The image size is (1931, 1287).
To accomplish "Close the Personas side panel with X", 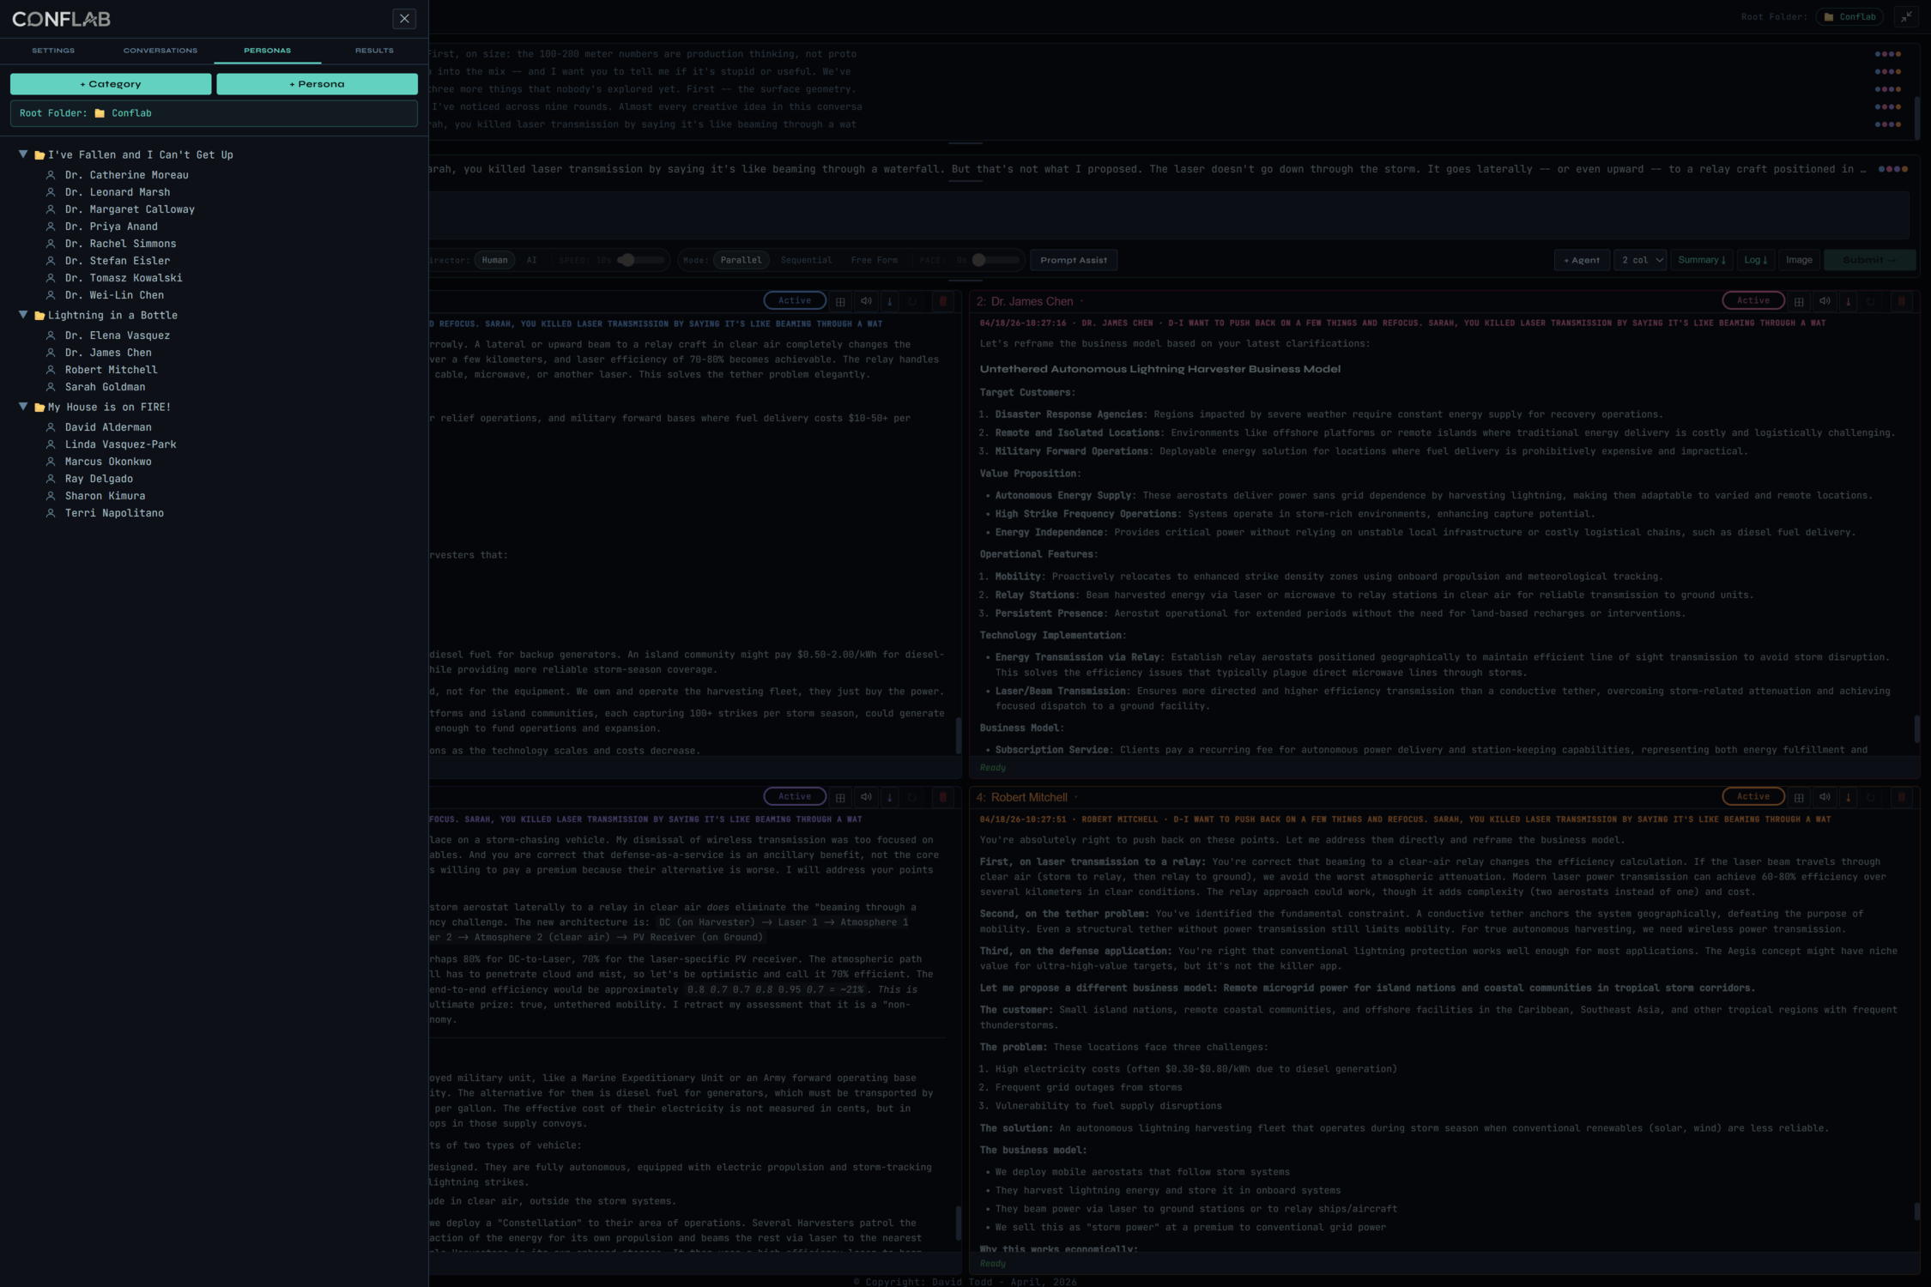I will 404,19.
